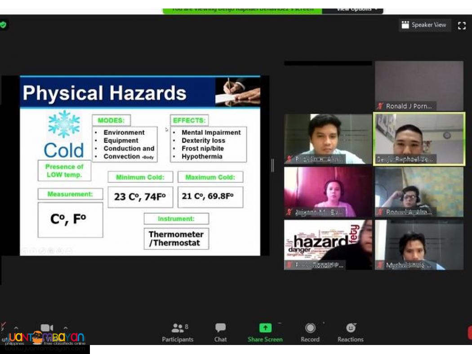The width and height of the screenshot is (472, 354).
Task: Select Benjo Raphael's highlighted video tile
Action: point(419,139)
